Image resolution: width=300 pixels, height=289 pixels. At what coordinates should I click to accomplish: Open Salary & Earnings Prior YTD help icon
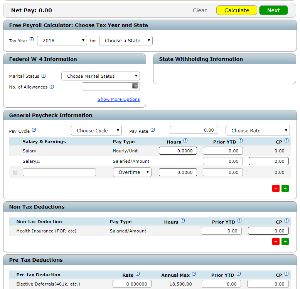(x=241, y=140)
